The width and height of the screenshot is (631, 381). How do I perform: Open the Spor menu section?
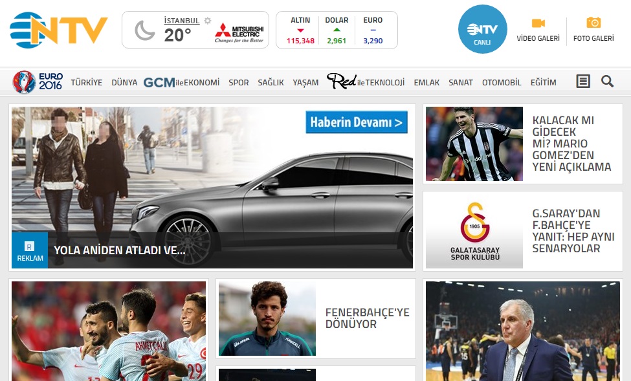[239, 83]
